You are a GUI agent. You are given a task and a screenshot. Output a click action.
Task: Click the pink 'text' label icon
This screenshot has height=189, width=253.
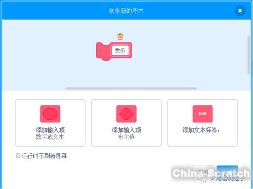202,114
